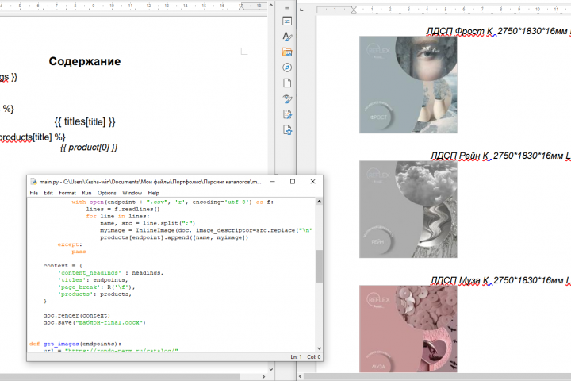Click the indent marker on right document ruler
This screenshot has height=381, width=571.
point(354,10)
